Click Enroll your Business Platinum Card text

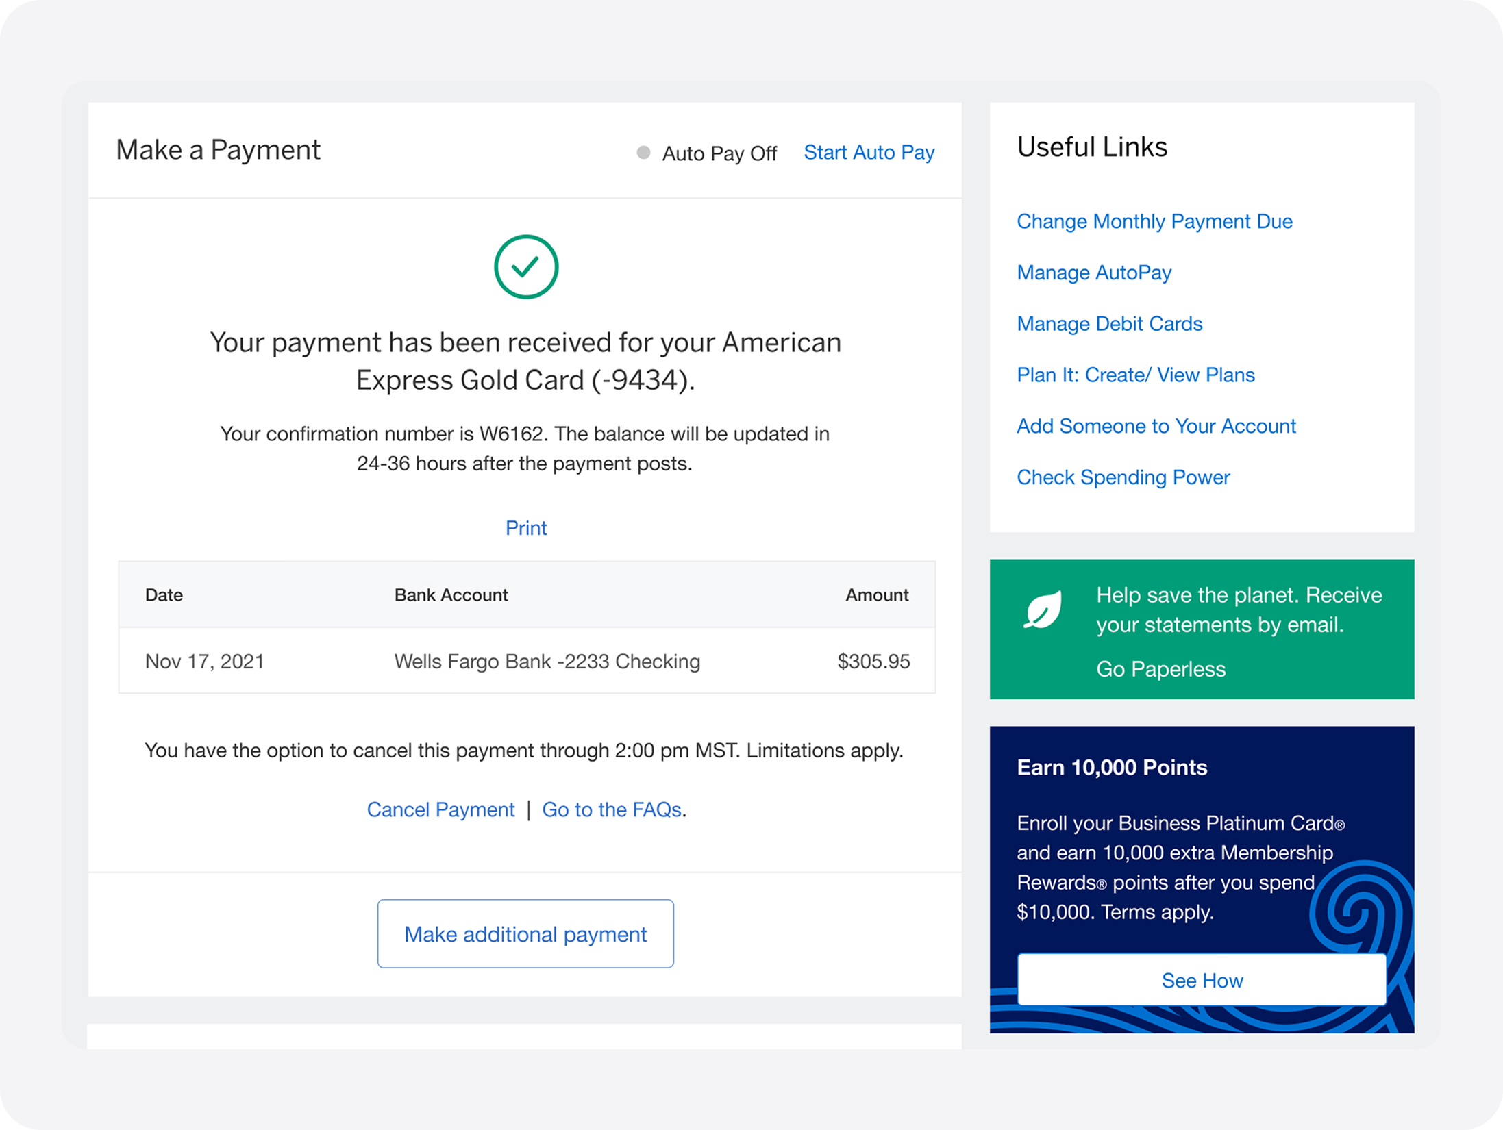pos(1180,868)
